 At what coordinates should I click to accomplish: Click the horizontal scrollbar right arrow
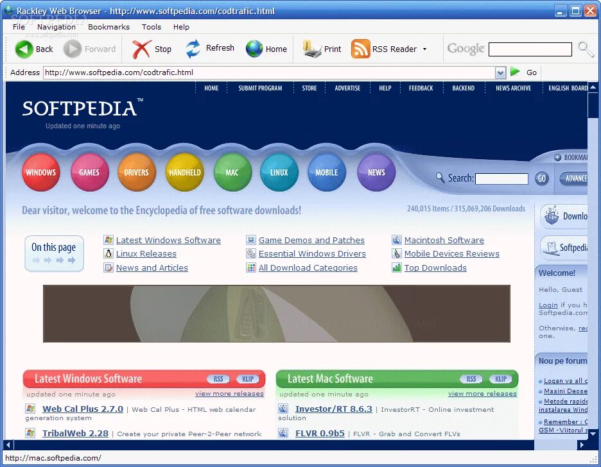tap(582, 445)
